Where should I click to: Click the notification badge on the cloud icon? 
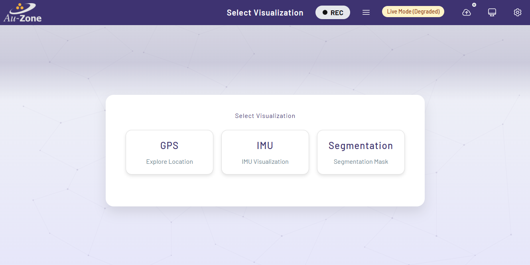point(474,5)
